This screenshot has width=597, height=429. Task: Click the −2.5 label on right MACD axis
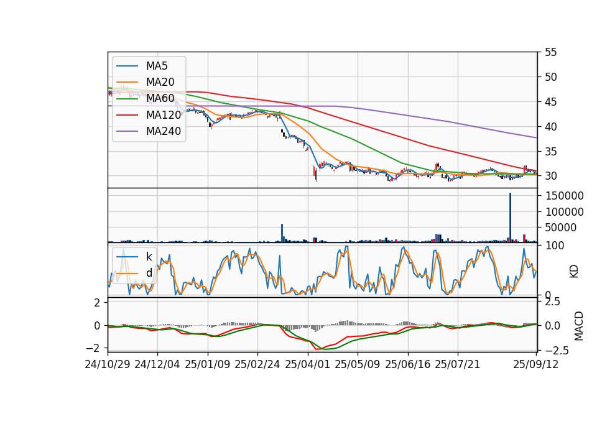coord(557,350)
